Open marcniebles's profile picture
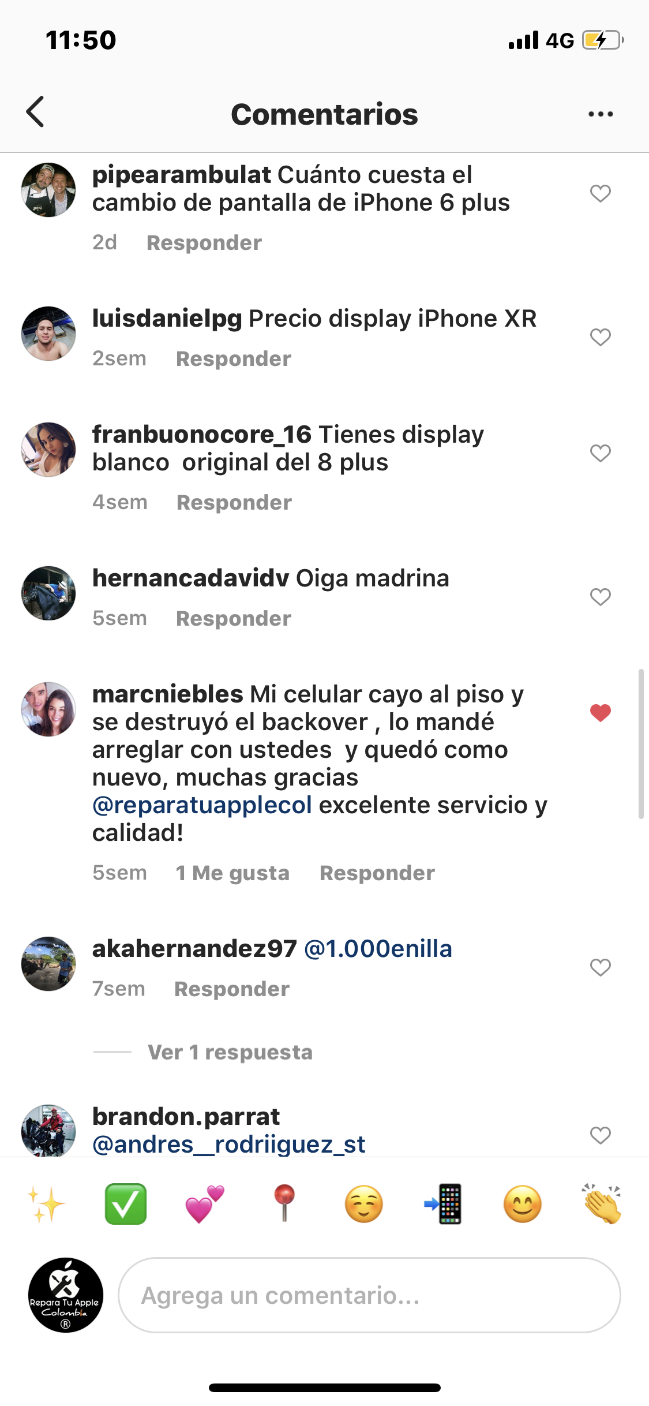The height and width of the screenshot is (1406, 649). (48, 709)
